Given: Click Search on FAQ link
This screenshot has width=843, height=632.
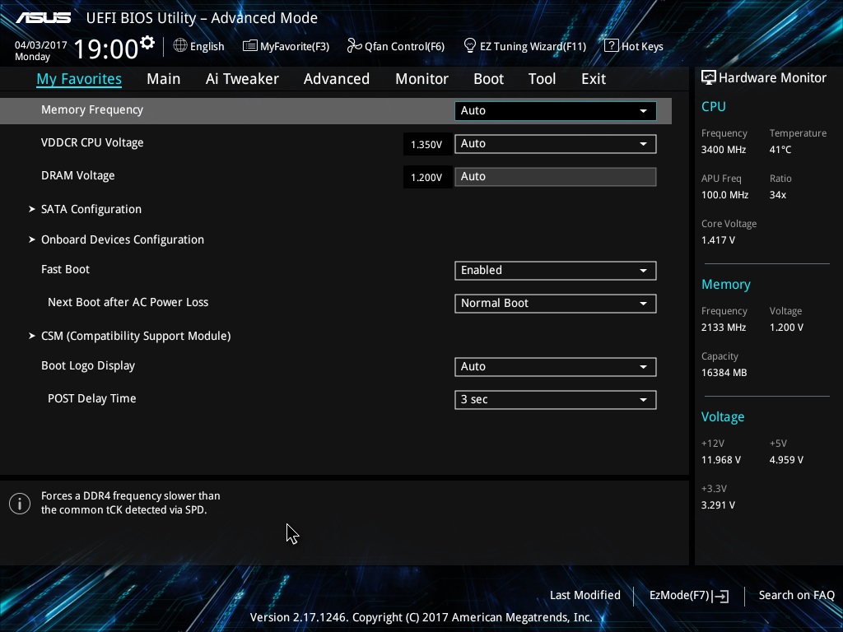Looking at the screenshot, I should [x=796, y=595].
